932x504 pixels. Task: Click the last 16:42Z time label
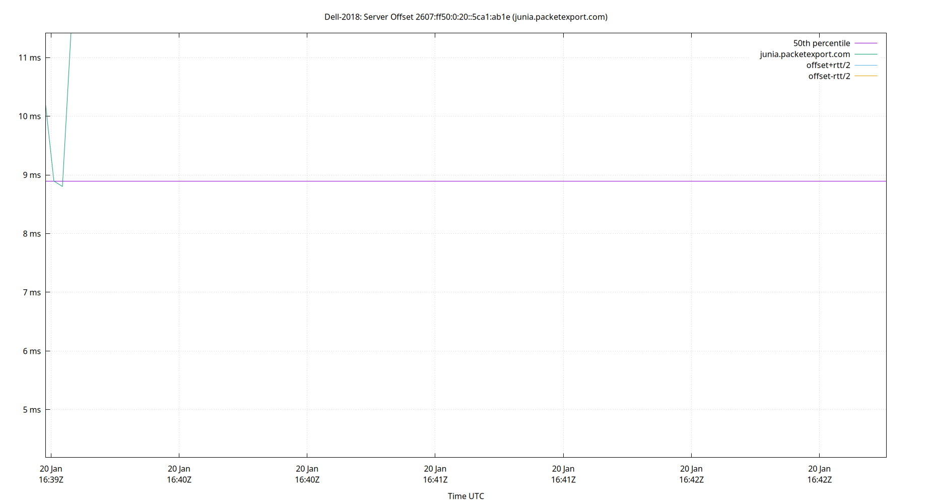(x=820, y=480)
